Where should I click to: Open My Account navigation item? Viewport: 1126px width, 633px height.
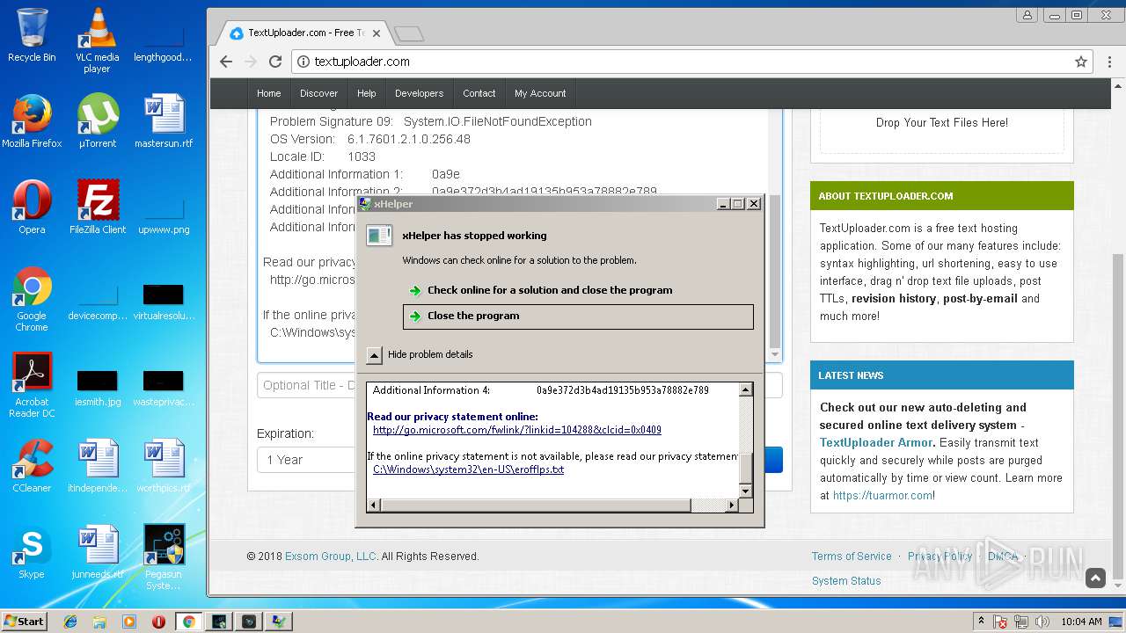point(540,93)
